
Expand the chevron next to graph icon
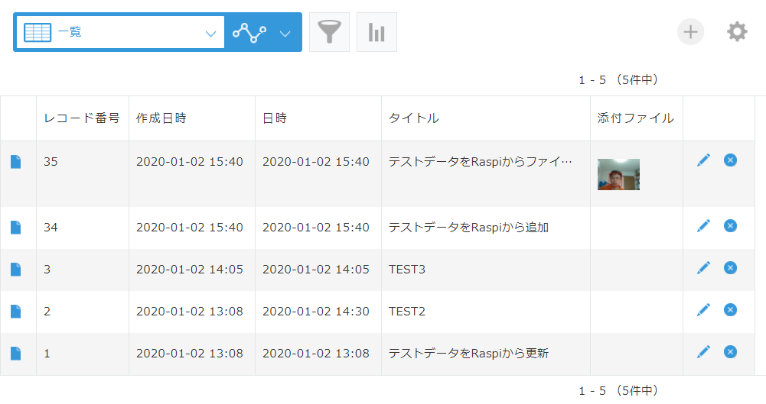pyautogui.click(x=285, y=34)
